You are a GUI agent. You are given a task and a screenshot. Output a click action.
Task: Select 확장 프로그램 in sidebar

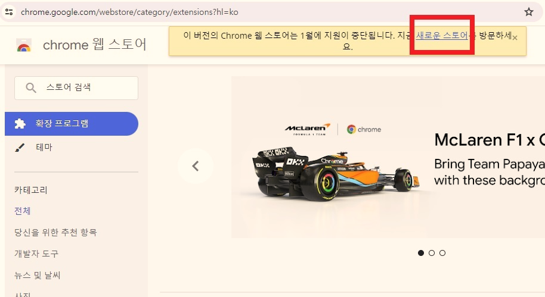(71, 124)
